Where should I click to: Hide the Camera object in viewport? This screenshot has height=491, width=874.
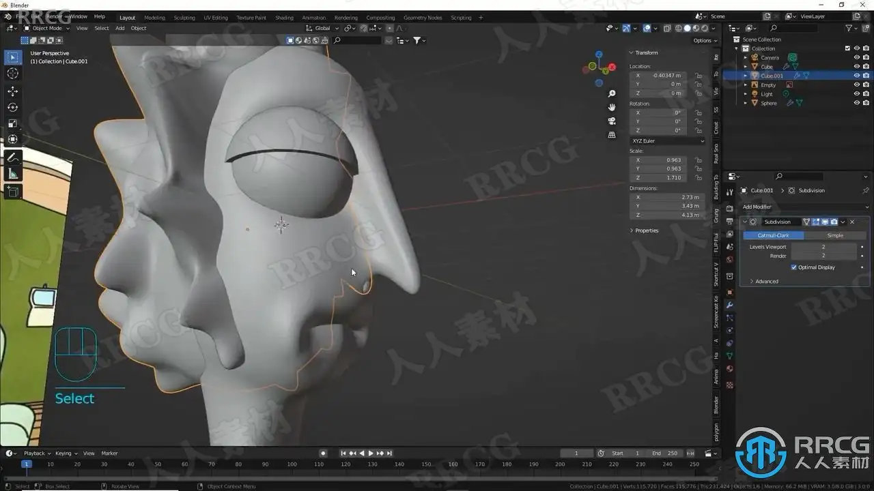click(857, 57)
